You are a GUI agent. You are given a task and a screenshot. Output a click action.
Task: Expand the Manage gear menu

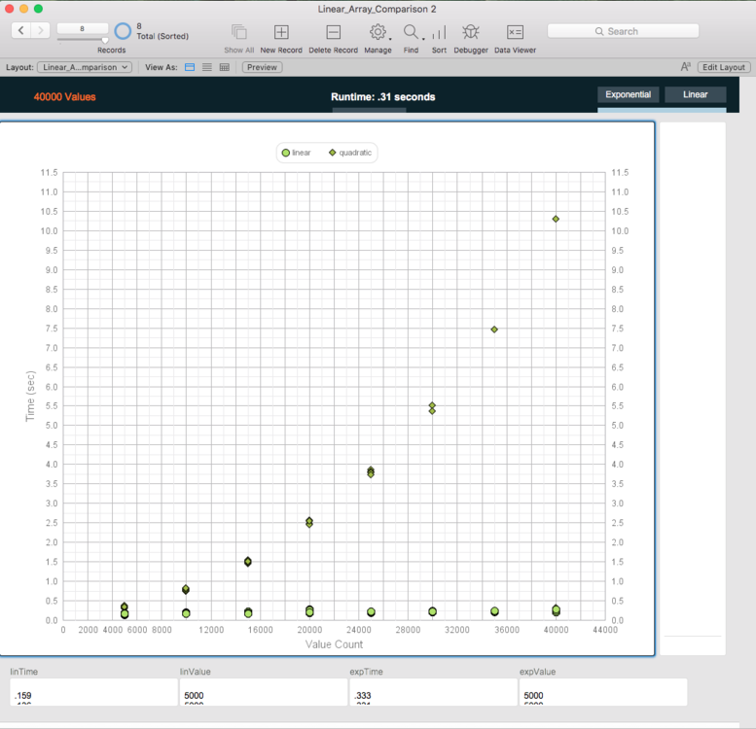[378, 32]
